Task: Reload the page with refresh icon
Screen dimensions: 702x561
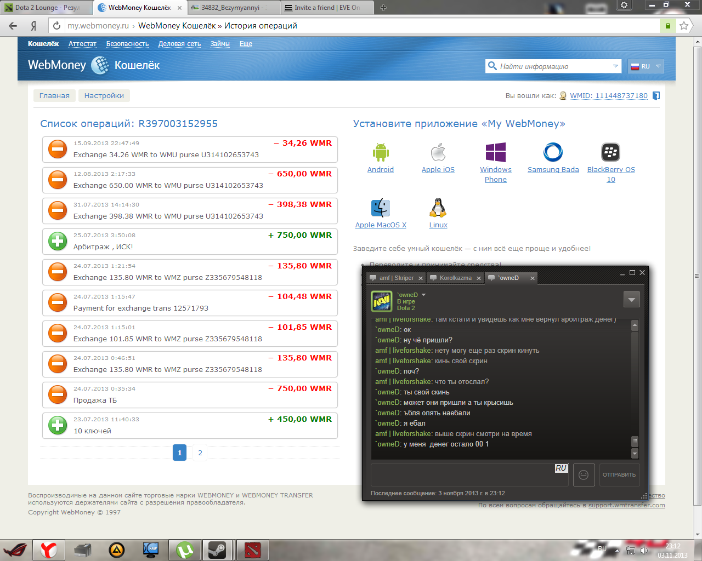Action: [x=56, y=26]
